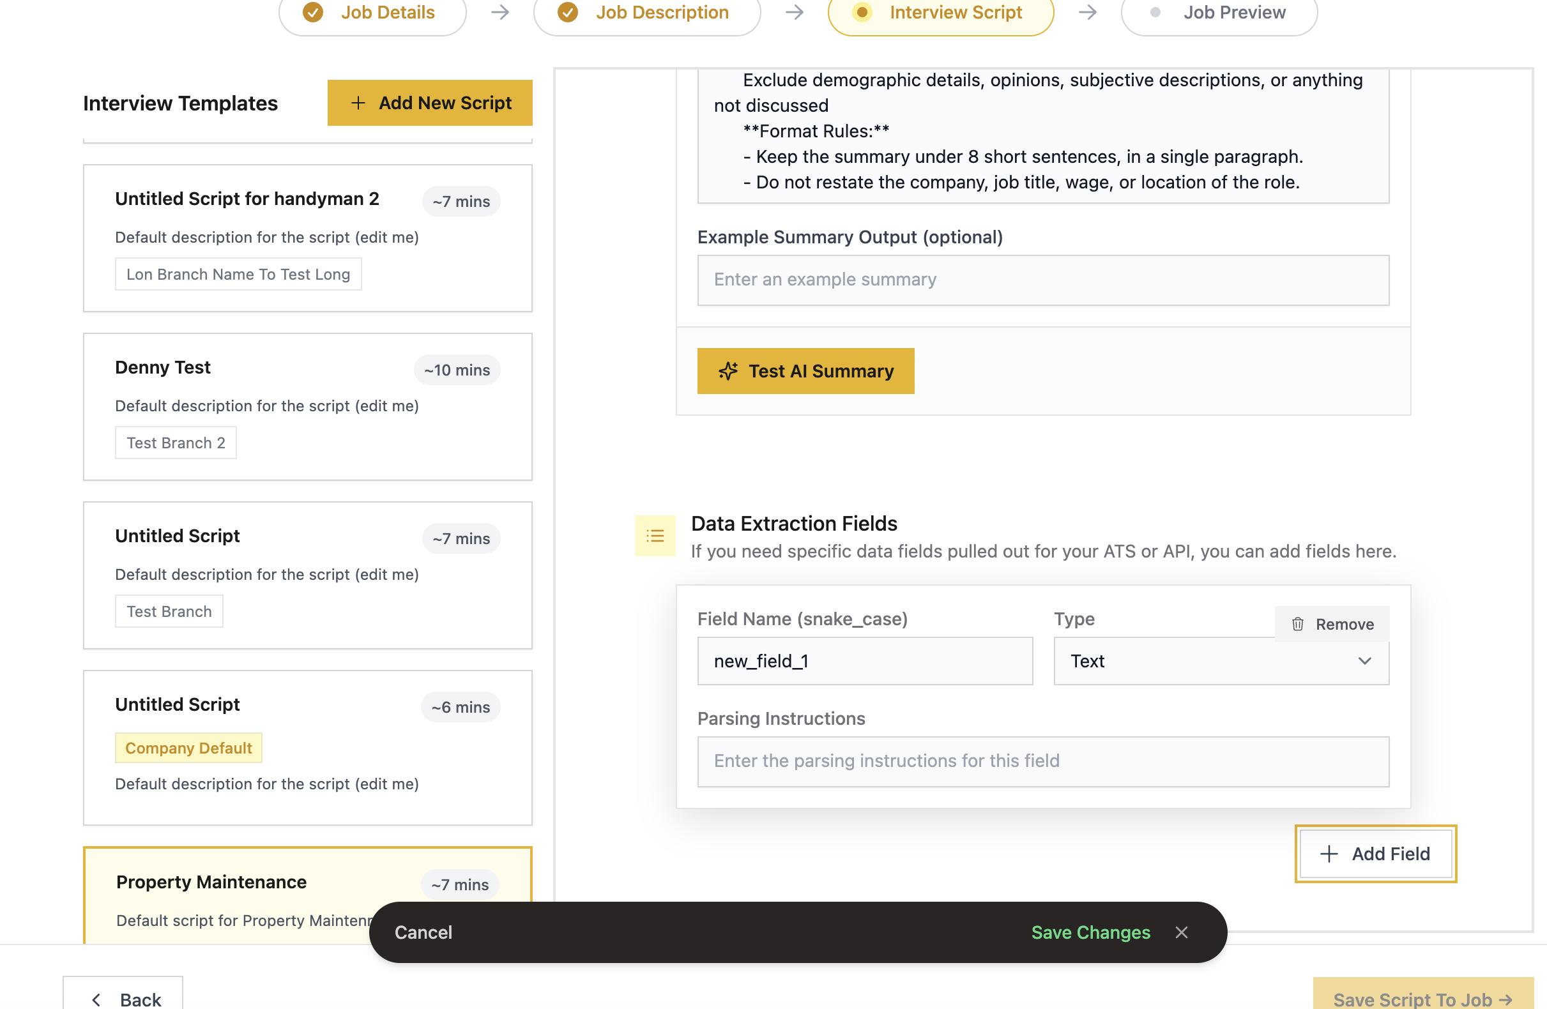Click the sparkle icon on Test AI Summary
Viewport: 1547px width, 1009px height.
(x=728, y=371)
